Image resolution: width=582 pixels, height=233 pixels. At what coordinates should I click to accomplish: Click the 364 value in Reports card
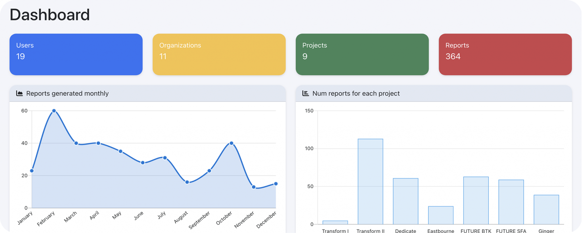pos(453,56)
